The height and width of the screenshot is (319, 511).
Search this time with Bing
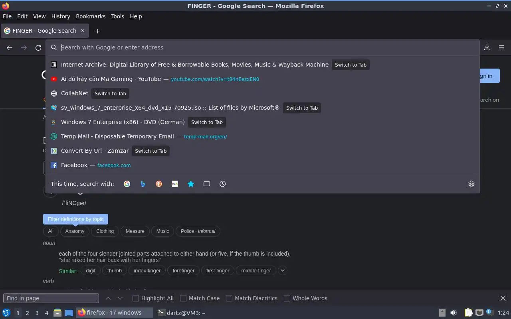pos(143,184)
